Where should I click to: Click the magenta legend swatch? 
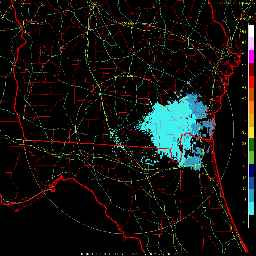(x=251, y=57)
